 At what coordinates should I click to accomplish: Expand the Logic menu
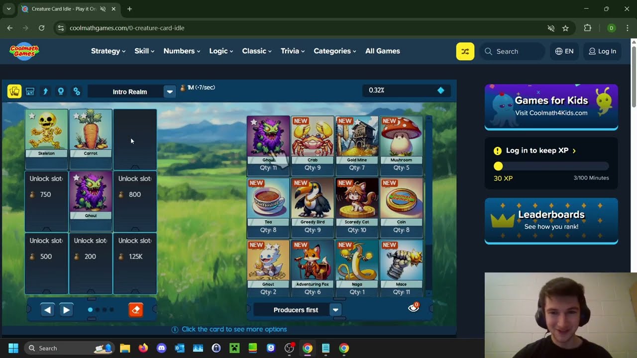[x=221, y=51]
